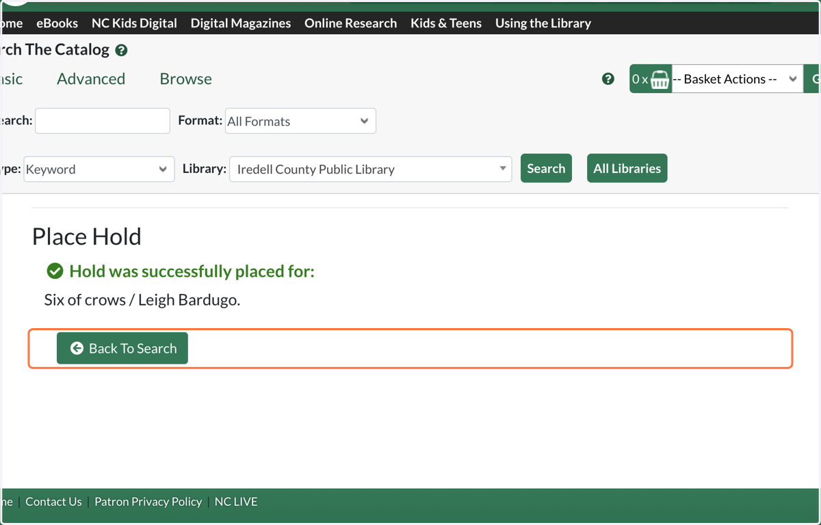Open Using the Library menu
821x525 pixels.
pyautogui.click(x=543, y=23)
